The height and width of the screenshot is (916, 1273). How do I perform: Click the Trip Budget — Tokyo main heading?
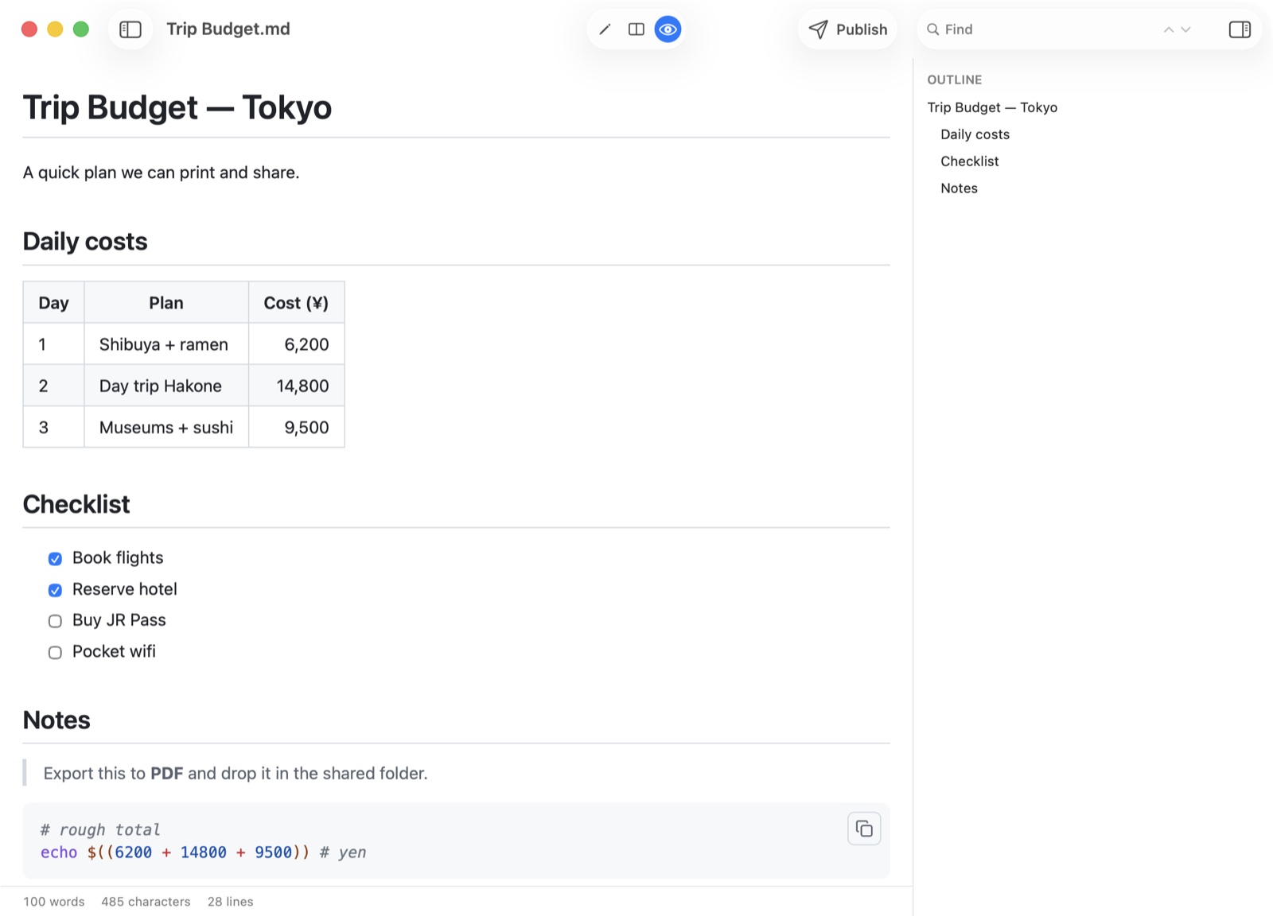(177, 107)
